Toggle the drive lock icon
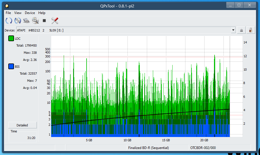This screenshot has width=260, height=155. pos(251,30)
